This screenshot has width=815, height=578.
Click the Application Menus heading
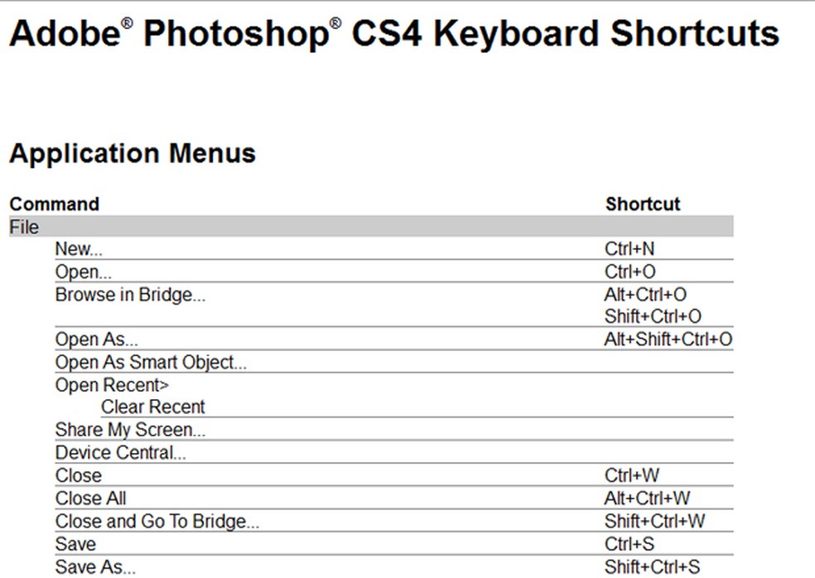[x=133, y=154]
